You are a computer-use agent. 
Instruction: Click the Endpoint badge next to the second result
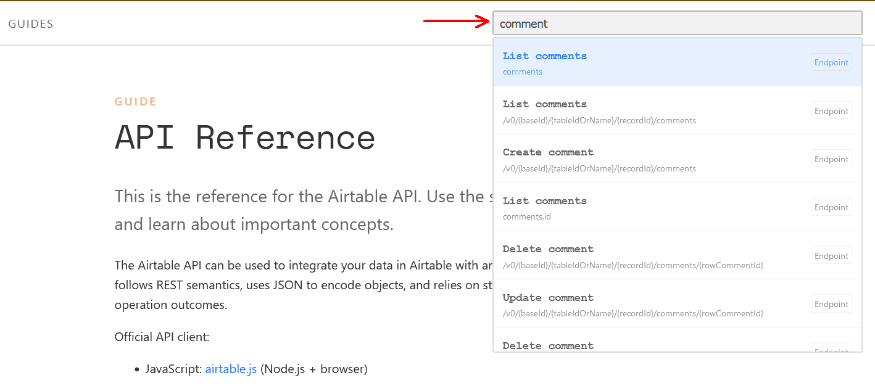tap(831, 110)
